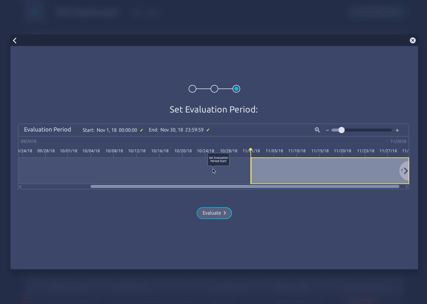427x304 pixels.
Task: Click the 10/04/18 date label
Action: (x=91, y=151)
